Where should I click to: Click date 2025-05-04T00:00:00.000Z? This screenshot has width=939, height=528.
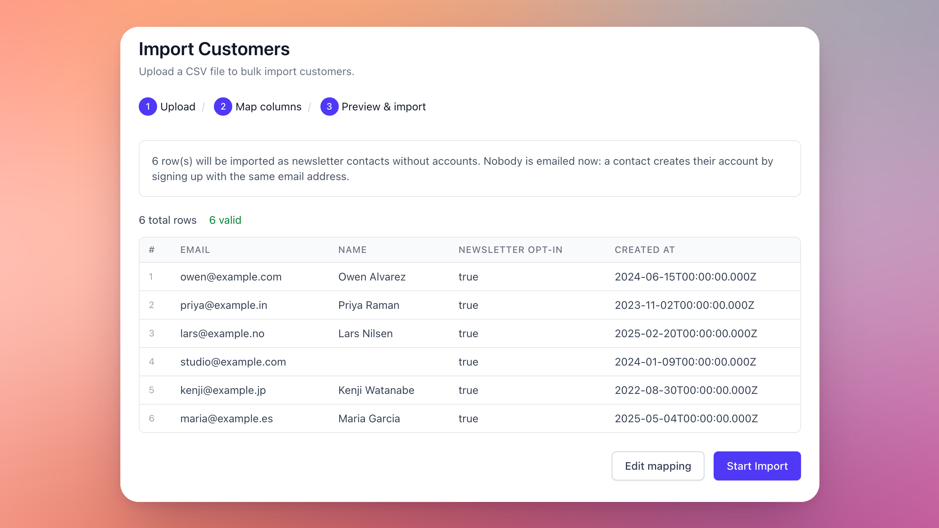pyautogui.click(x=686, y=418)
